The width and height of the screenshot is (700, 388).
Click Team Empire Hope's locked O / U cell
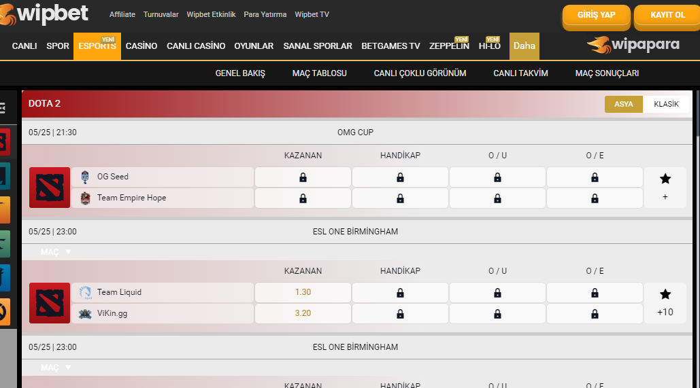click(497, 198)
